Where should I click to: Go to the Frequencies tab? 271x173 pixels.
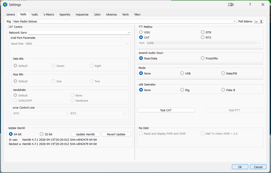coord(82,15)
